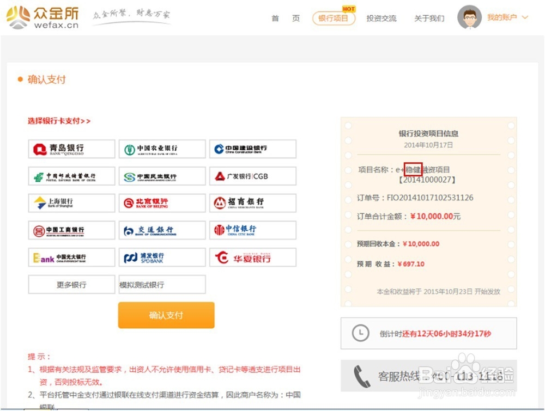Choose China Minsheng Bank
This screenshot has height=411, width=545.
tap(162, 176)
